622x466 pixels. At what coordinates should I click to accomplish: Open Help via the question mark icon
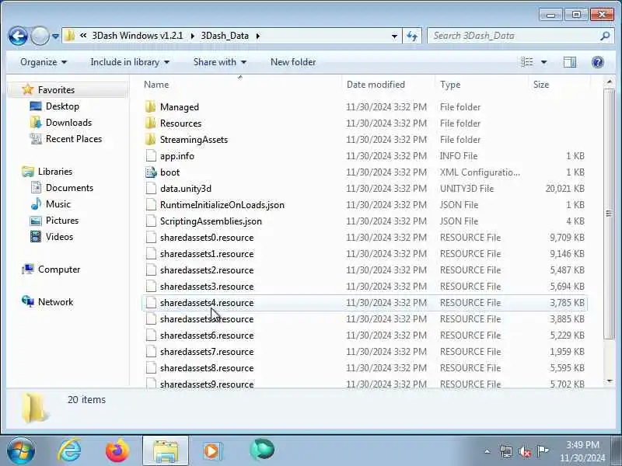click(x=597, y=62)
